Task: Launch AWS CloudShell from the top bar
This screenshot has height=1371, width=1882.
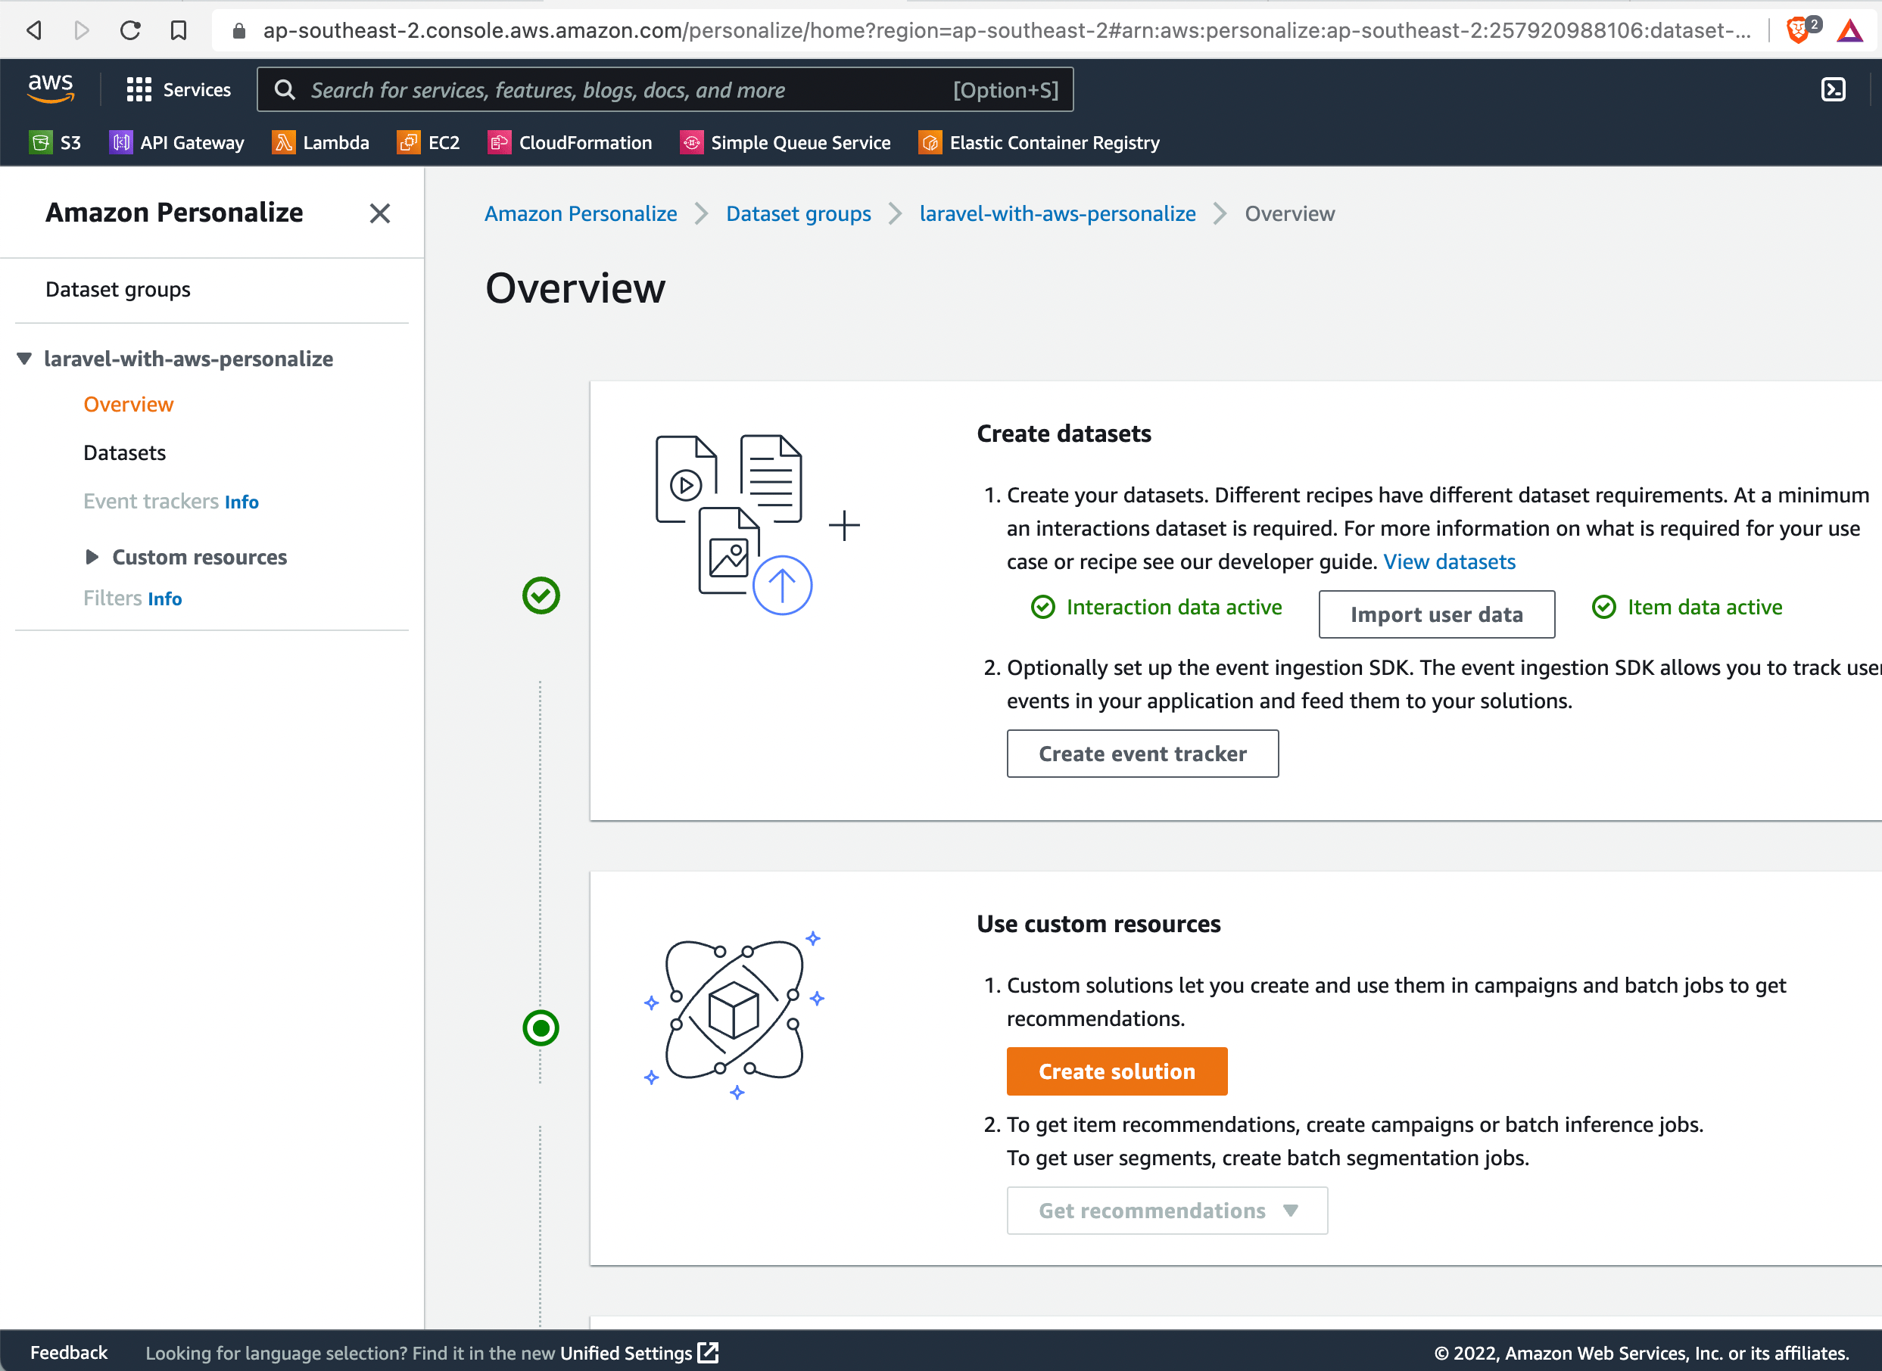Action: (x=1833, y=89)
